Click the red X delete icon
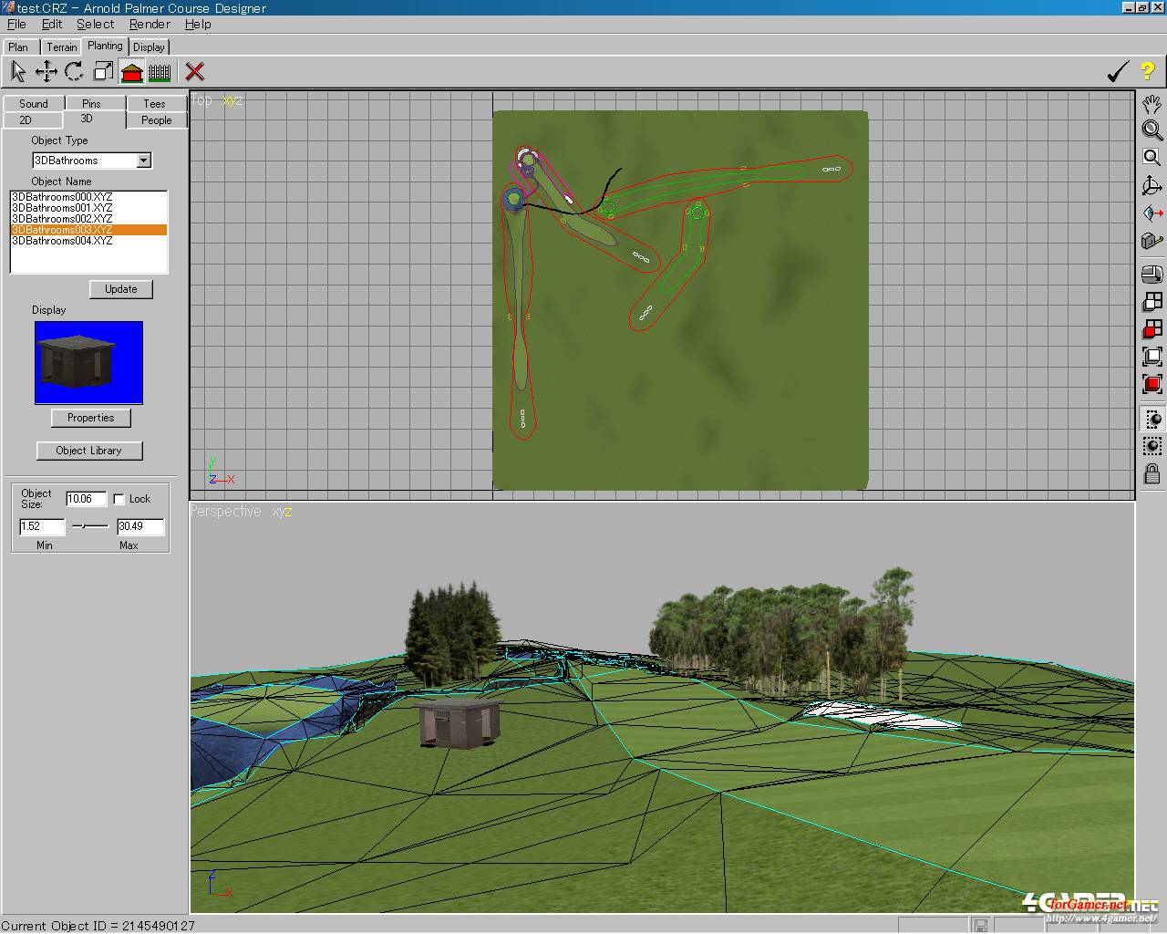This screenshot has width=1167, height=934. pos(194,71)
